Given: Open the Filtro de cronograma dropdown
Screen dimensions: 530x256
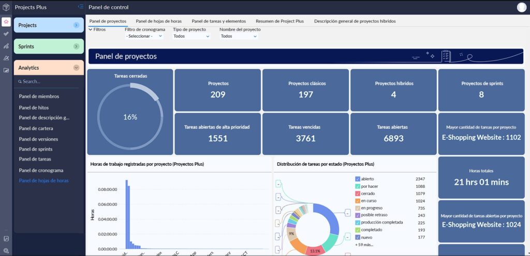Looking at the screenshot, I should 144,36.
